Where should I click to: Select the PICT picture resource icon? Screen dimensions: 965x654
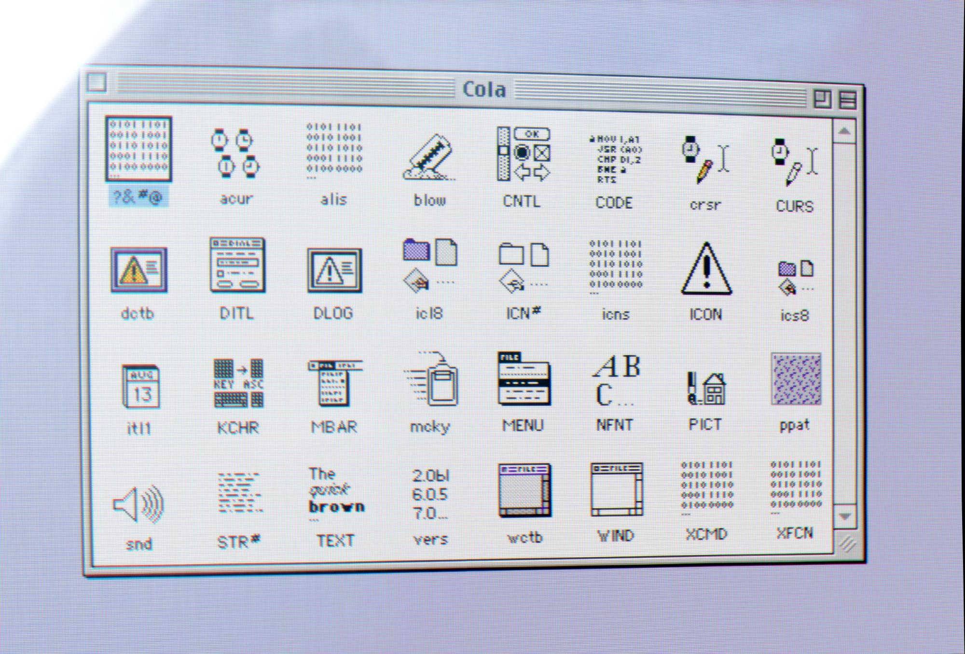tap(705, 388)
